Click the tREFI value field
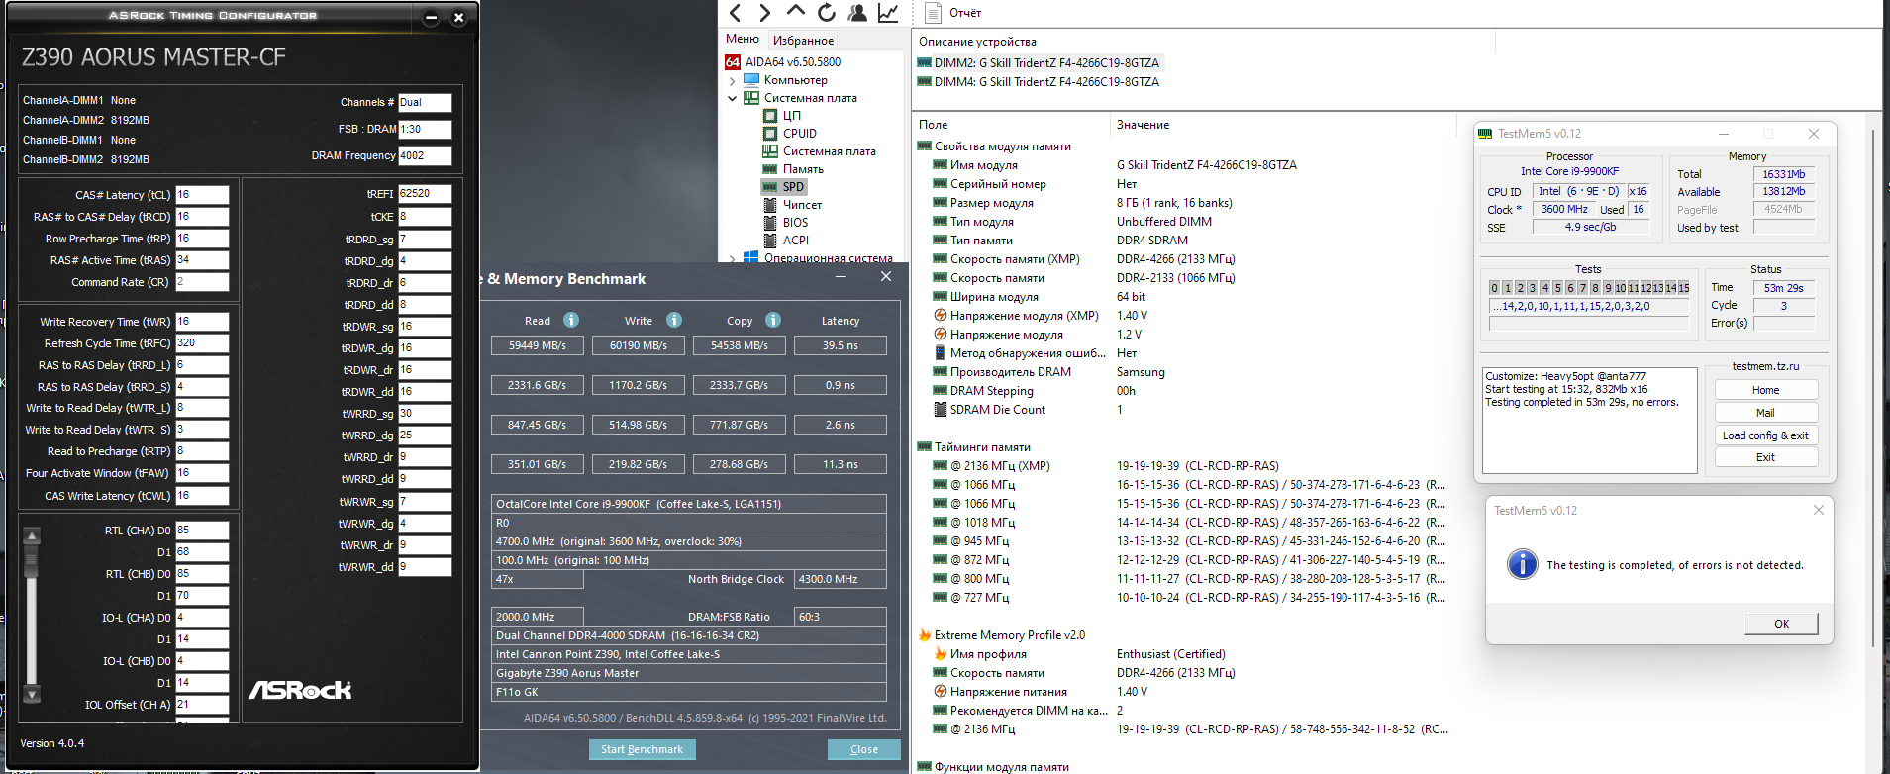1890x774 pixels. 425,194
